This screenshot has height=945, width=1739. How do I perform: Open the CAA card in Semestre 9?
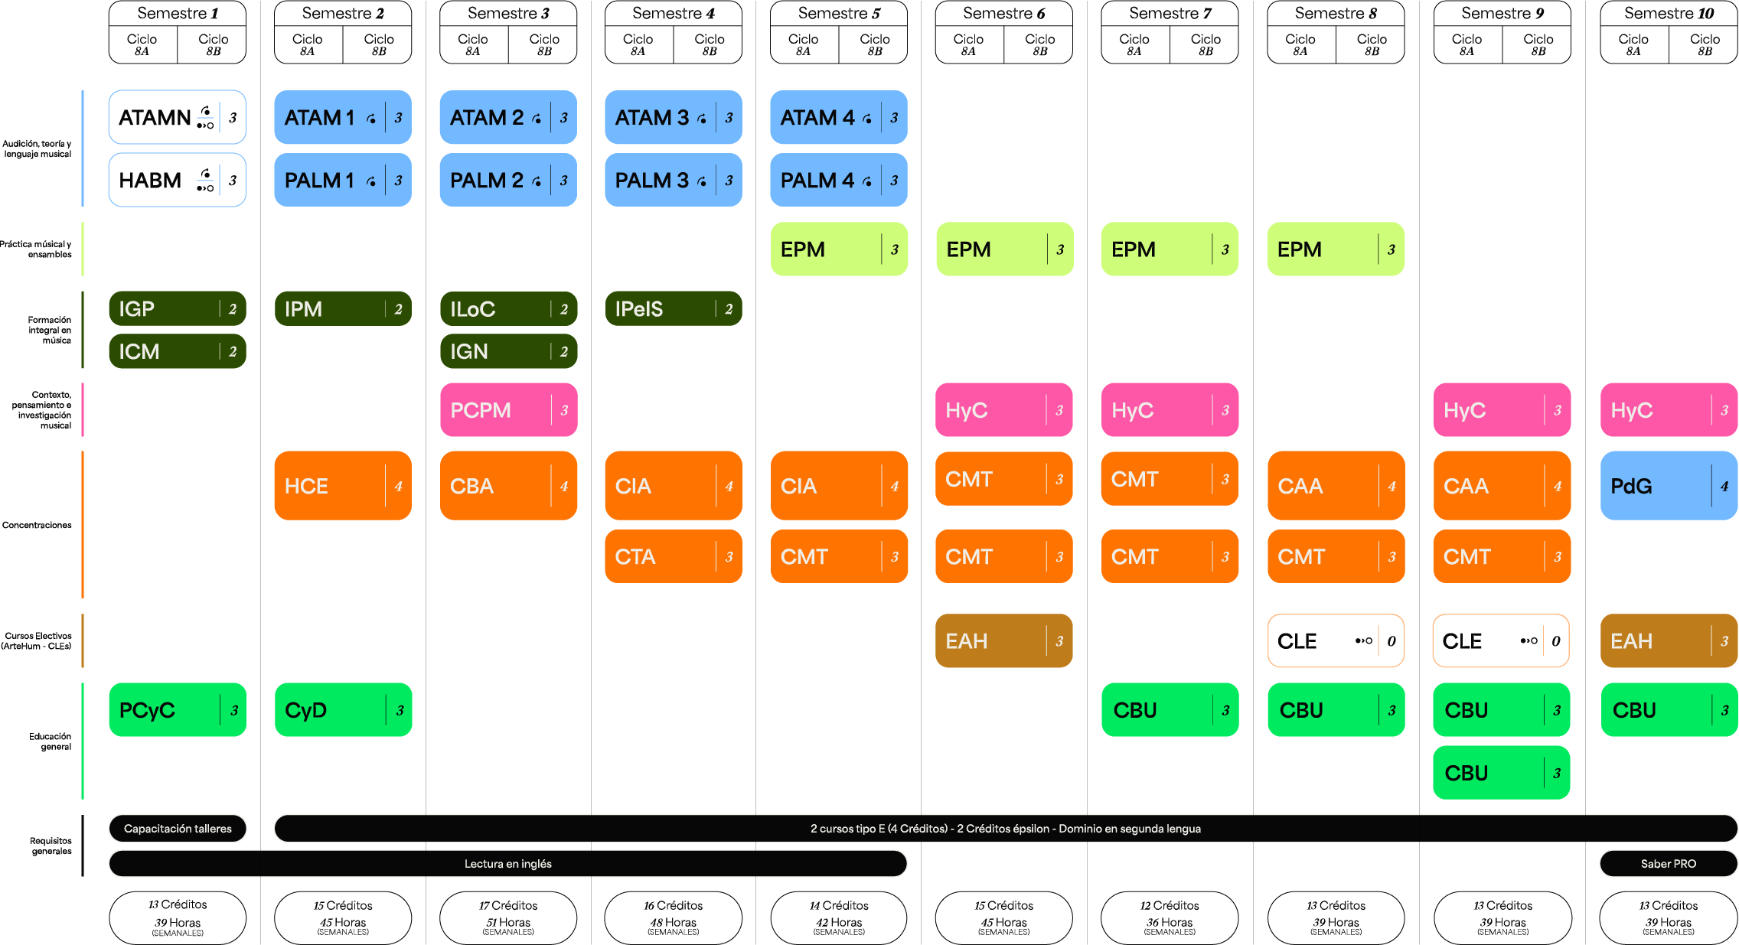tap(1502, 486)
